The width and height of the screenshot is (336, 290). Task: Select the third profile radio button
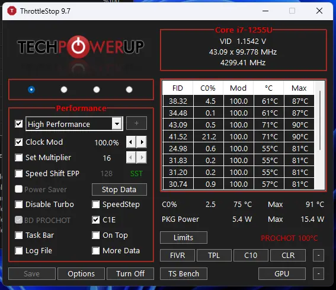tap(97, 90)
